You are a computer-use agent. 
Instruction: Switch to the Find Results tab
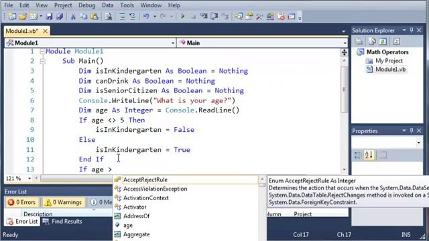click(x=62, y=222)
